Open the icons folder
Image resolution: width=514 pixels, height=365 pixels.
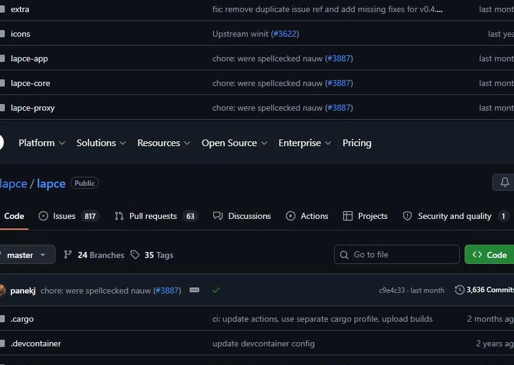[x=20, y=34]
